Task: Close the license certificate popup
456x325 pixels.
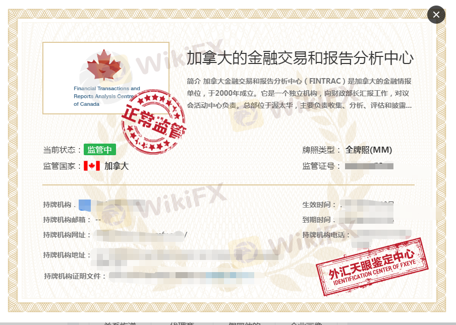Action: click(436, 15)
